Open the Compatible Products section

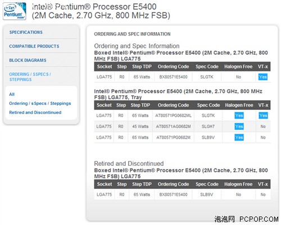34,46
